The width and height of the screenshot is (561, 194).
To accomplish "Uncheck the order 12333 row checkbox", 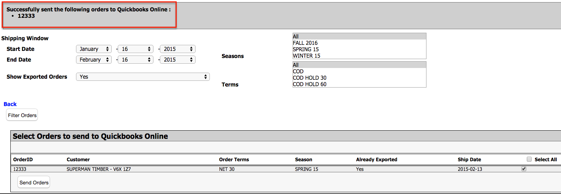I will point(524,169).
